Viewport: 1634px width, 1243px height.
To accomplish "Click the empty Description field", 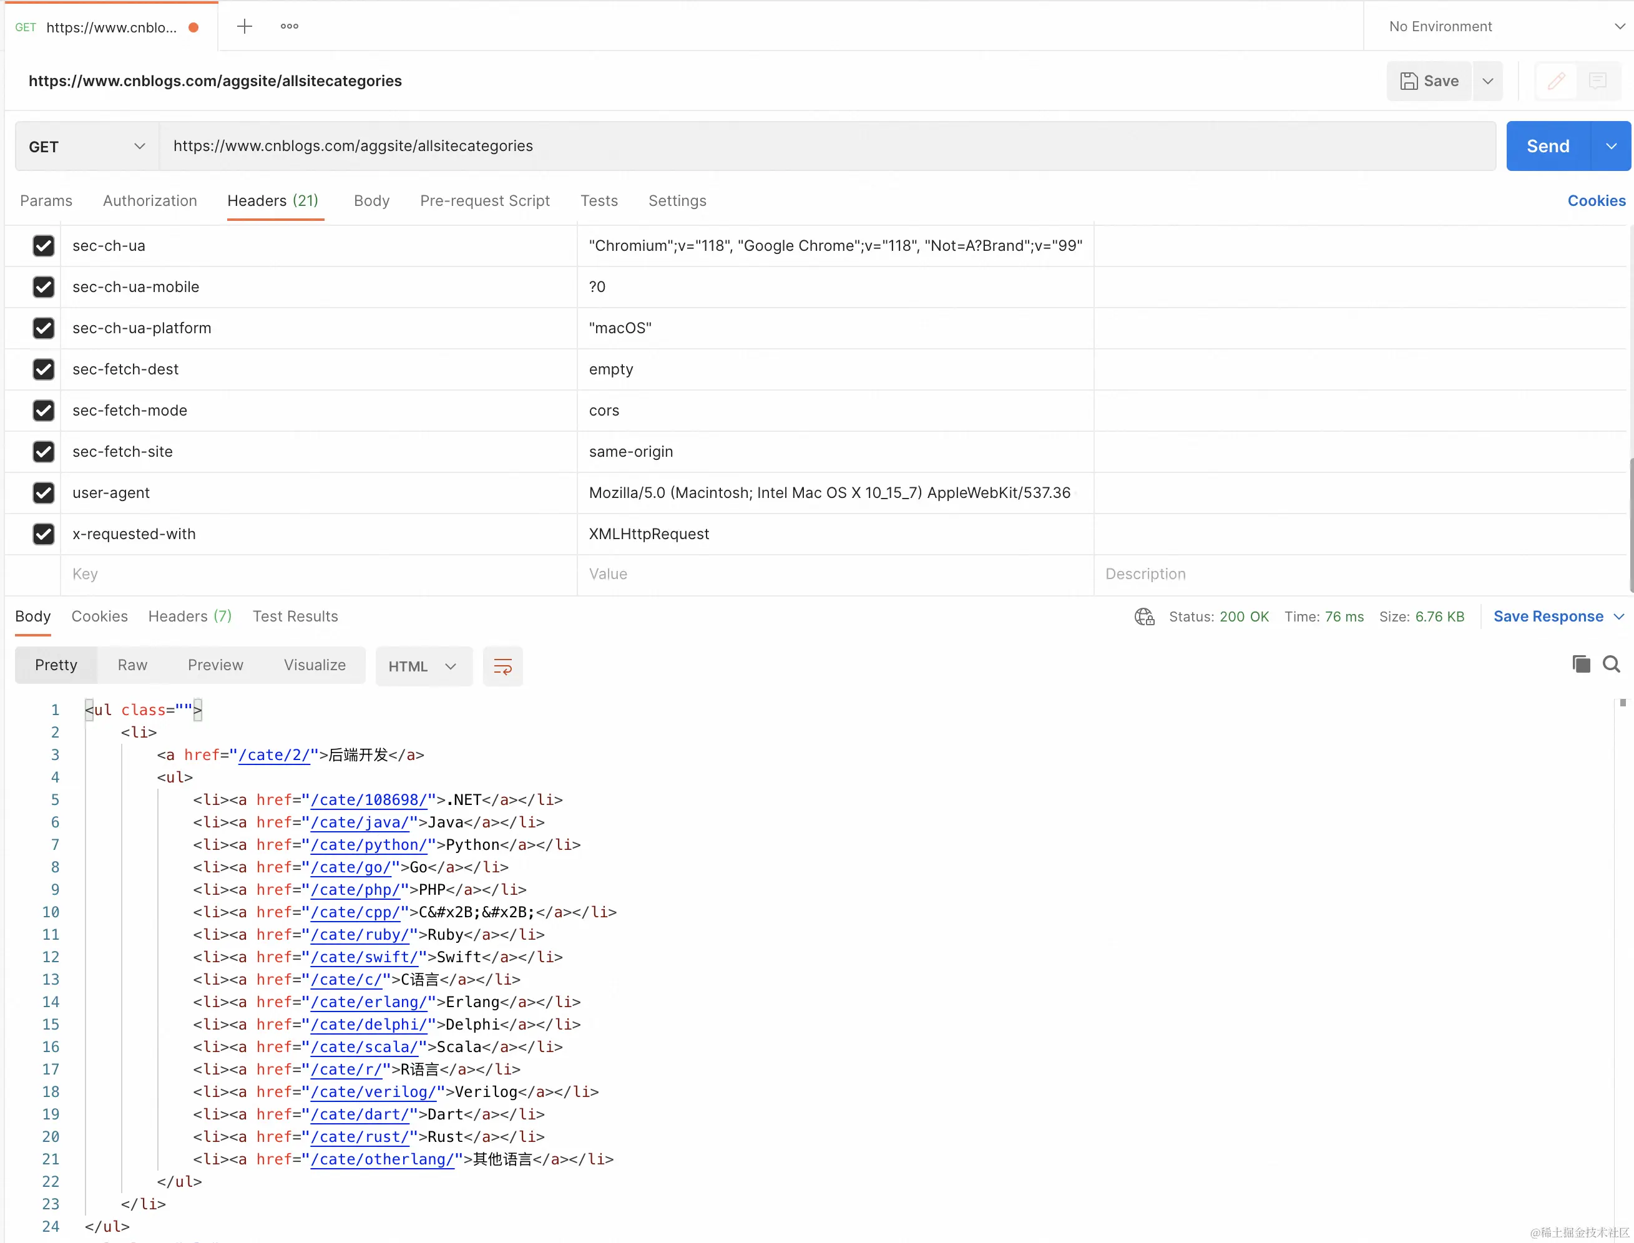I will click(1360, 574).
